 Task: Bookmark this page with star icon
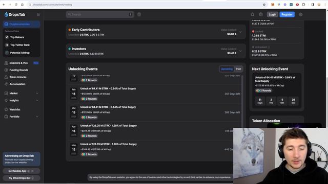(x=264, y=5)
